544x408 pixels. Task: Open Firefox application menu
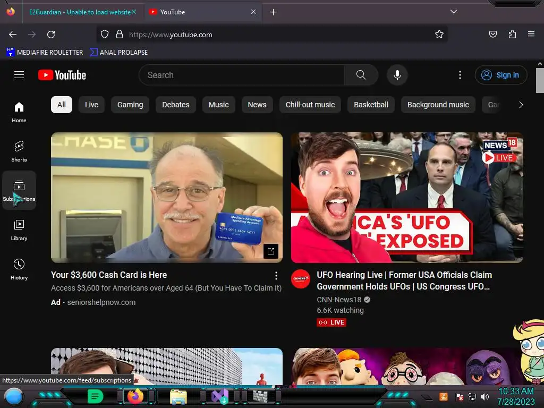(x=531, y=35)
